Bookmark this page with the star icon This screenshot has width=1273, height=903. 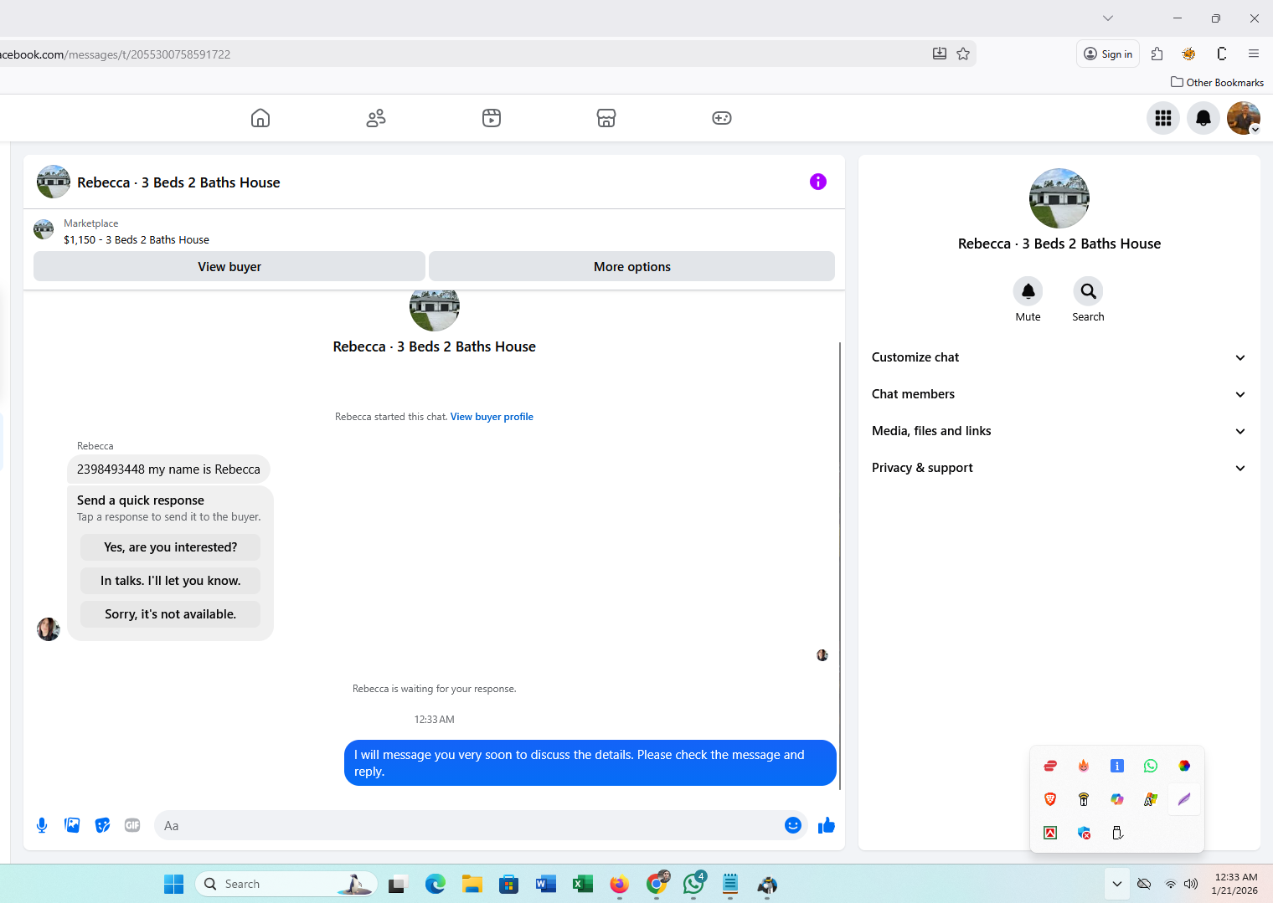(963, 54)
